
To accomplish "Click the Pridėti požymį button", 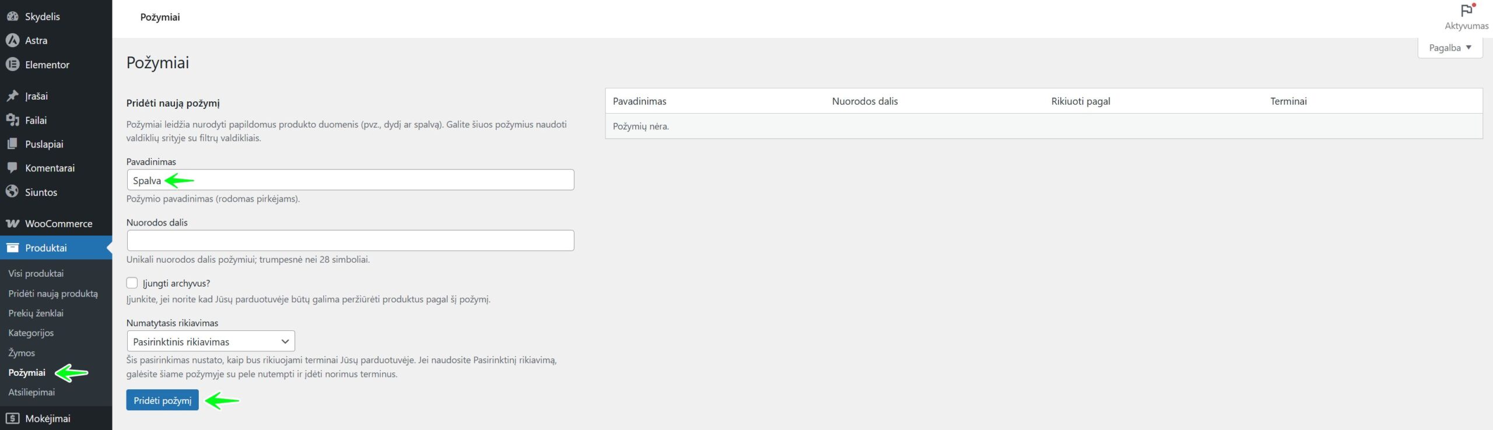I will click(x=162, y=400).
